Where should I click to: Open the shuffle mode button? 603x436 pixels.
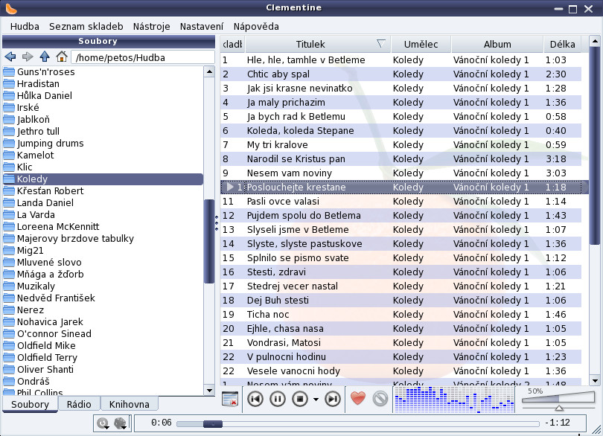[x=121, y=423]
